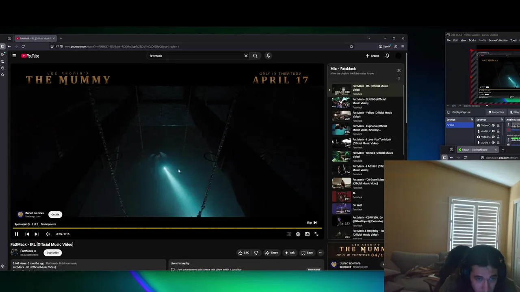Toggle closed captions in the player
Viewport: 520px width, 292px height.
pyautogui.click(x=289, y=234)
